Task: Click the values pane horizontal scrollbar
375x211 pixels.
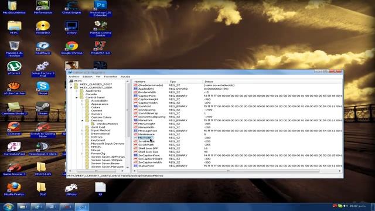Action: (228, 171)
